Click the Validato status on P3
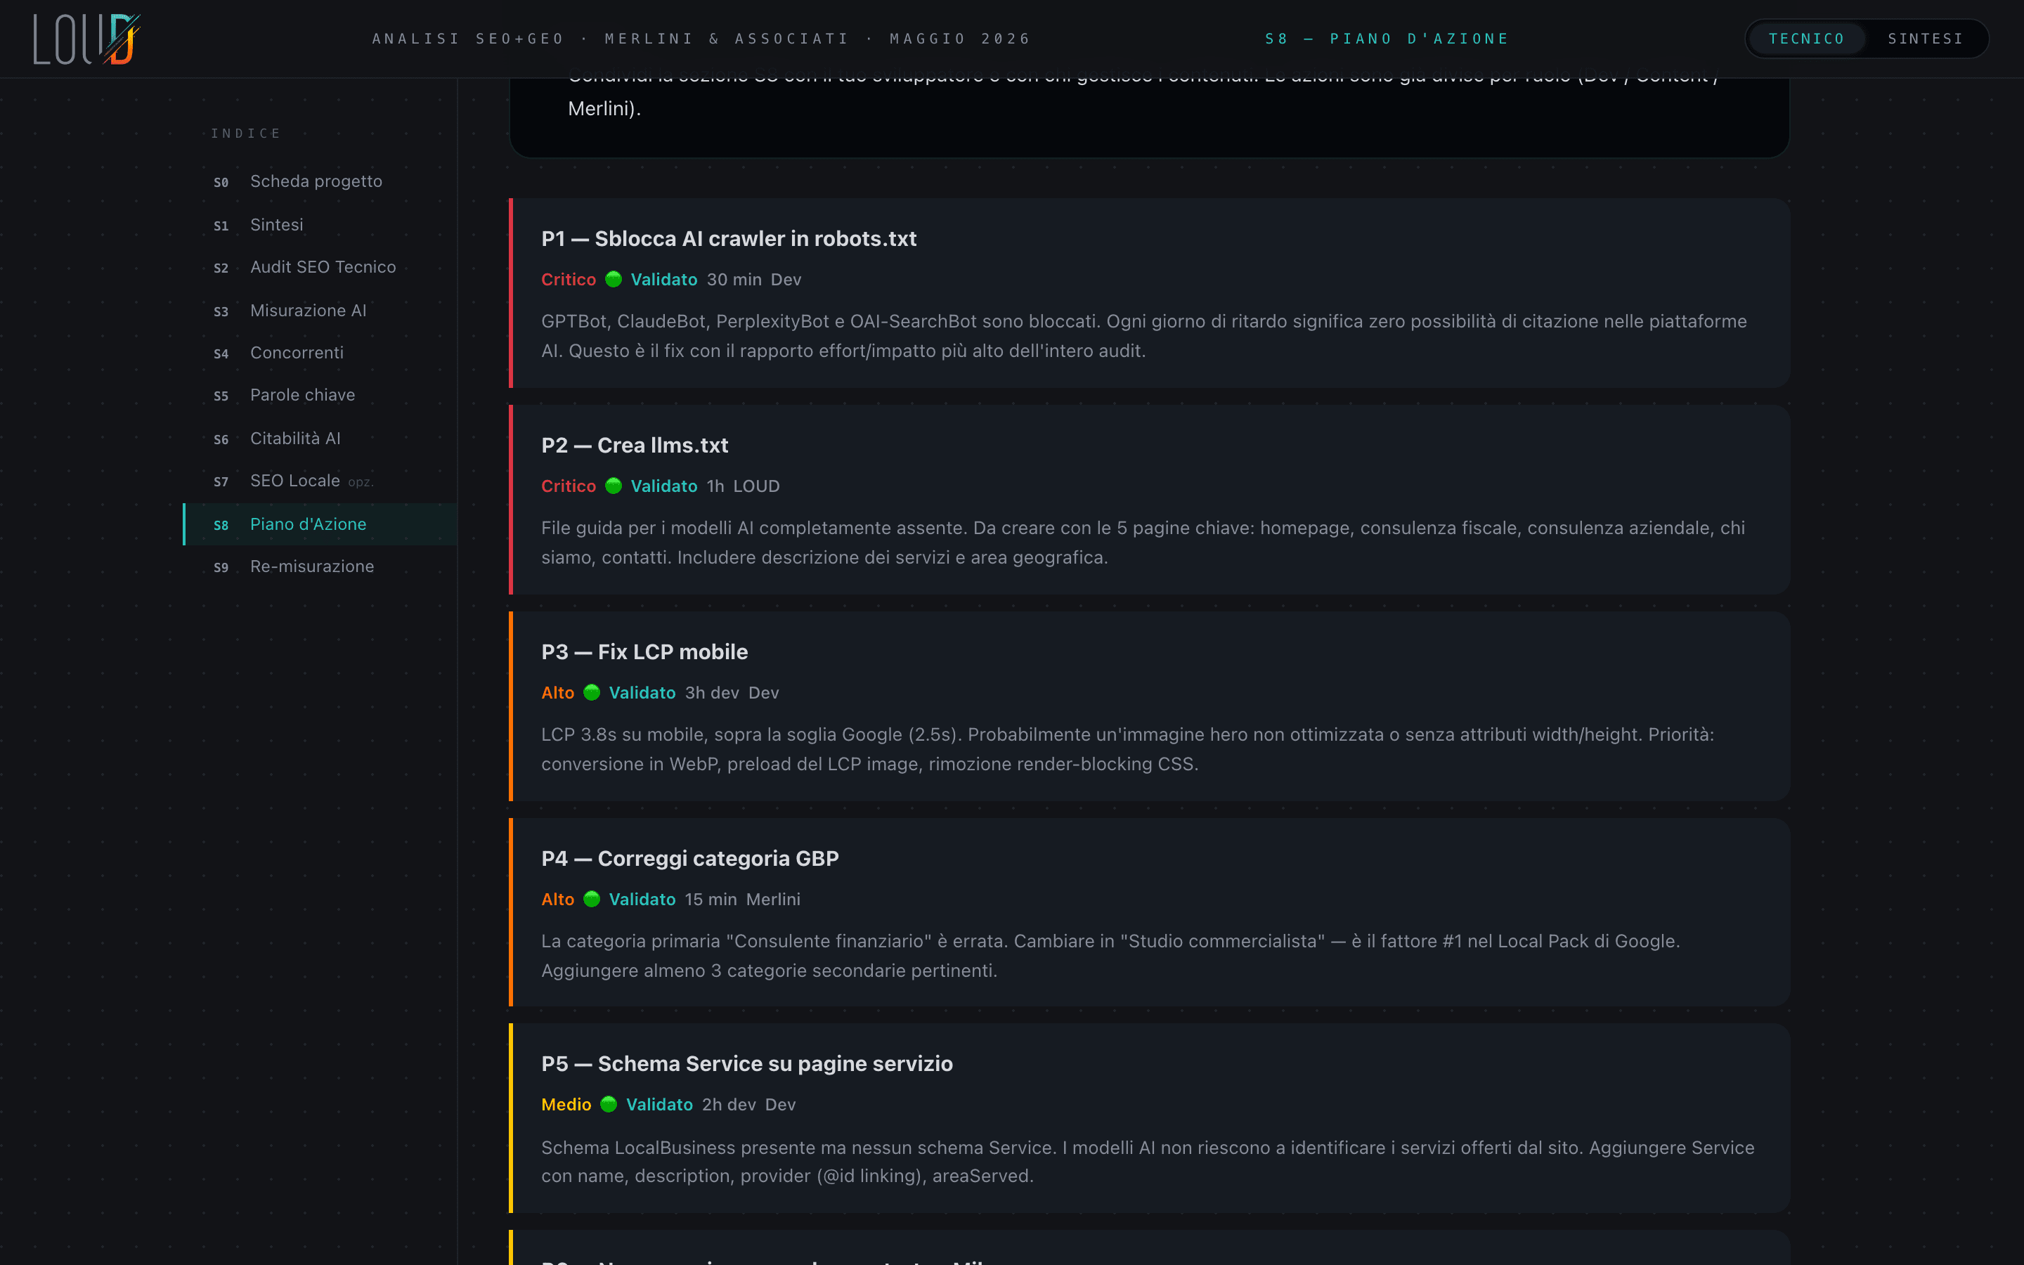 pos(642,693)
